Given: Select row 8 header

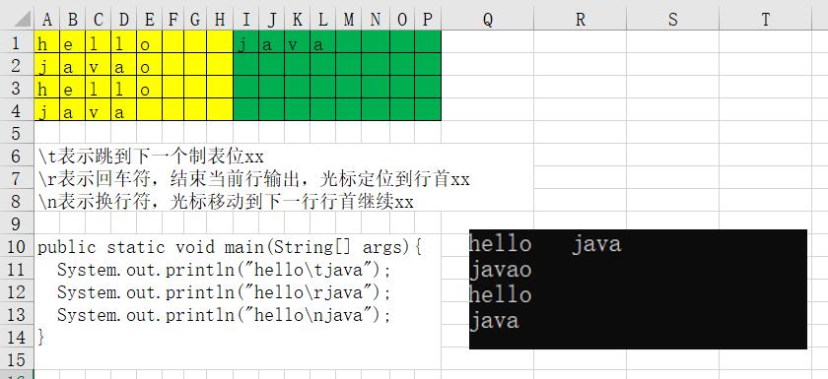Looking at the screenshot, I should tap(17, 200).
